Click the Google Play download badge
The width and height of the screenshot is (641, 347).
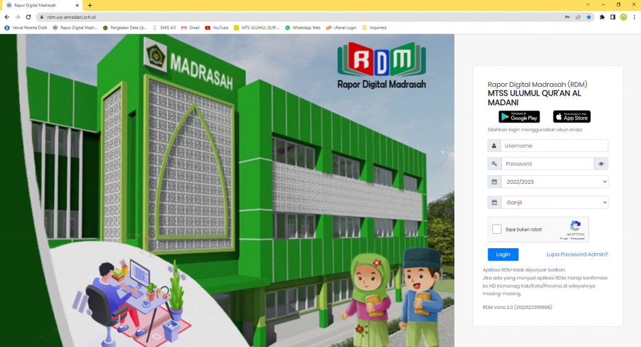pyautogui.click(x=519, y=117)
